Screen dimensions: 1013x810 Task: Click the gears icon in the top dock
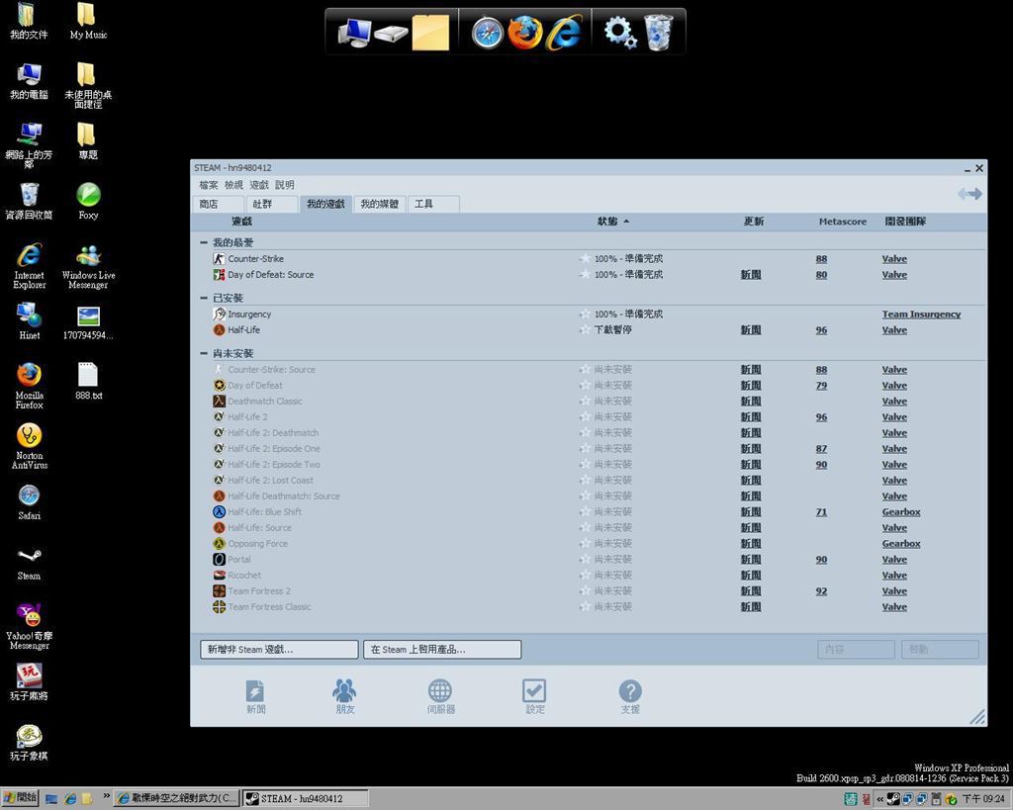click(619, 33)
